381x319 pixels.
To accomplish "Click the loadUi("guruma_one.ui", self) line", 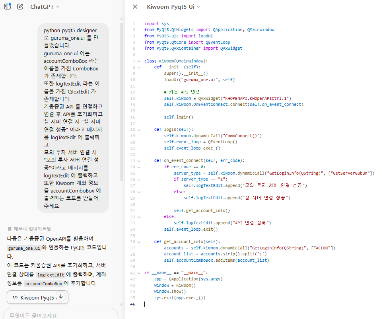I will (x=199, y=80).
